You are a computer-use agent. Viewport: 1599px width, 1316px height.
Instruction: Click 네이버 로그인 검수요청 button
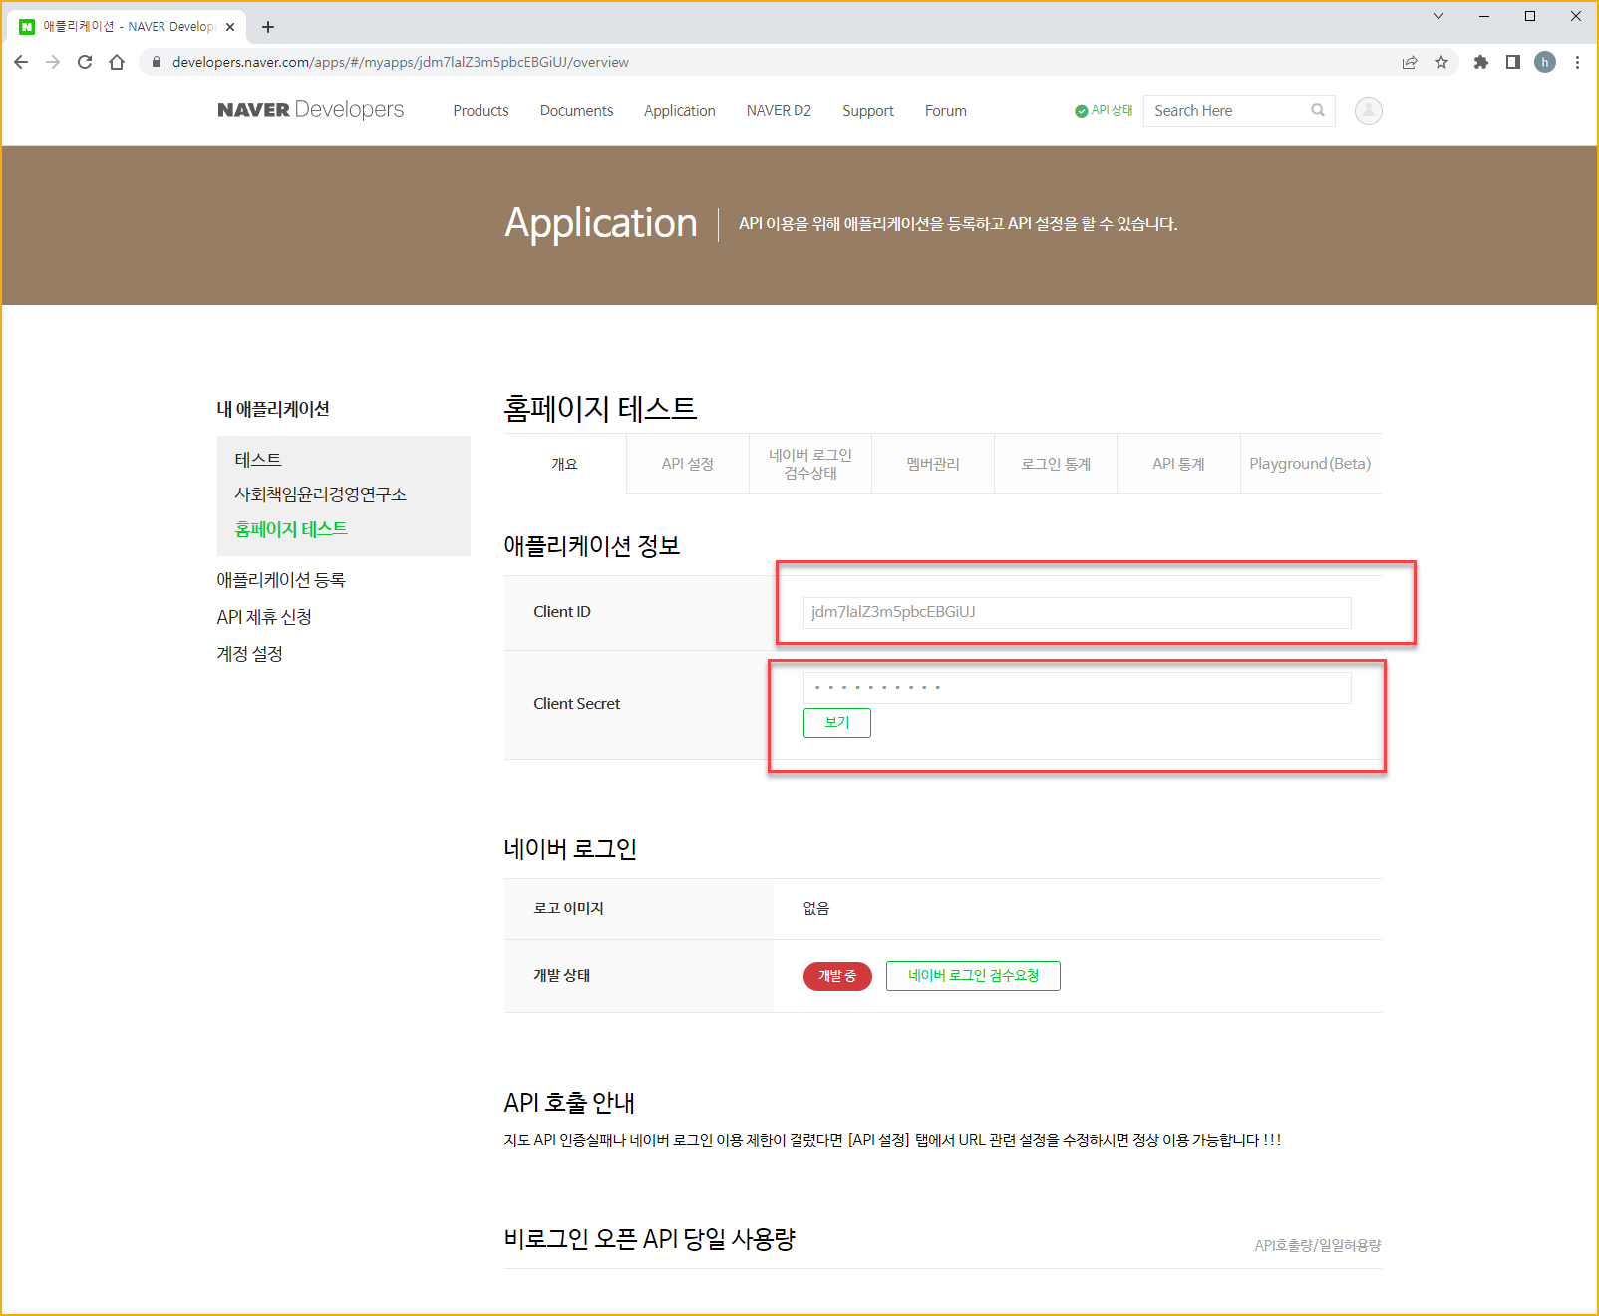(x=973, y=976)
